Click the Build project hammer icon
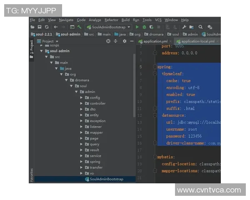Viewport: 250px width, 200px height. click(79, 27)
